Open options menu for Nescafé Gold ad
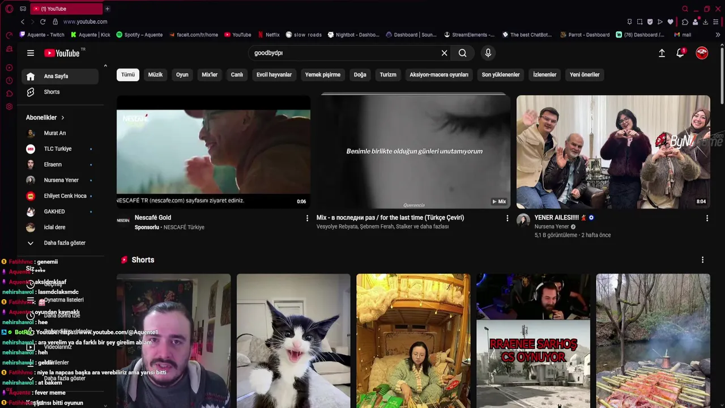 (x=308, y=218)
